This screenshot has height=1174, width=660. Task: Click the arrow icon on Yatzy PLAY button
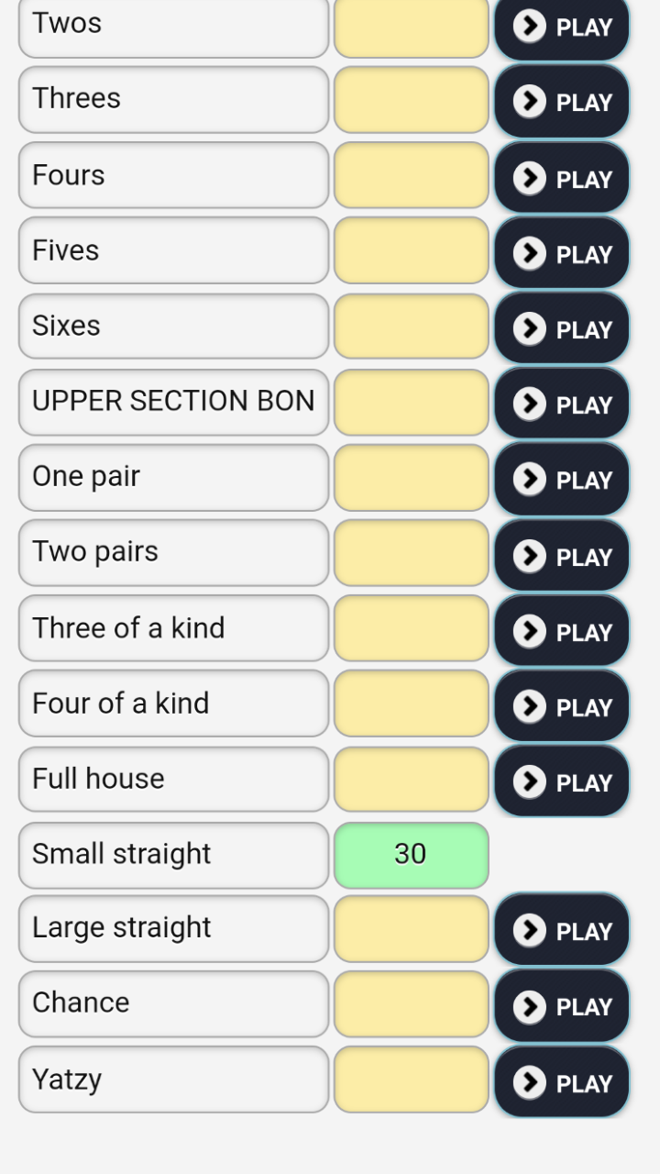[529, 1082]
